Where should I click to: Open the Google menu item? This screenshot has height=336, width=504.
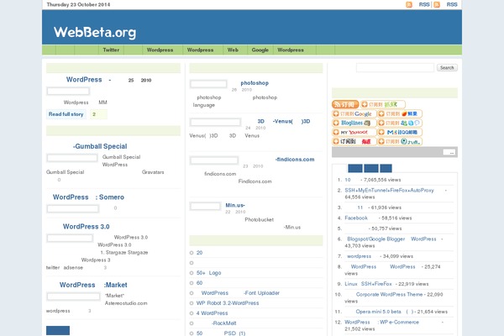coord(260,50)
